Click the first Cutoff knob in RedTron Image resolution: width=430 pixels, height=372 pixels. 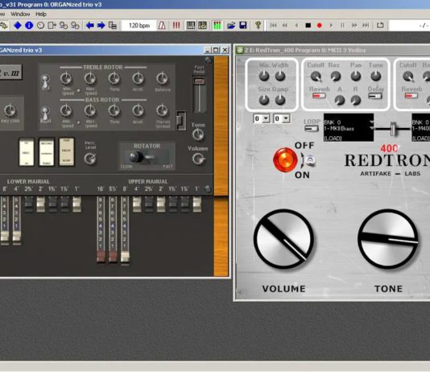[316, 76]
